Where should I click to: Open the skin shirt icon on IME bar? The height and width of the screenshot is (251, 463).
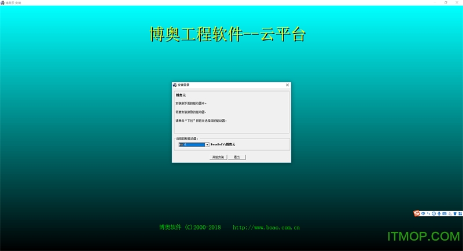[455, 213]
